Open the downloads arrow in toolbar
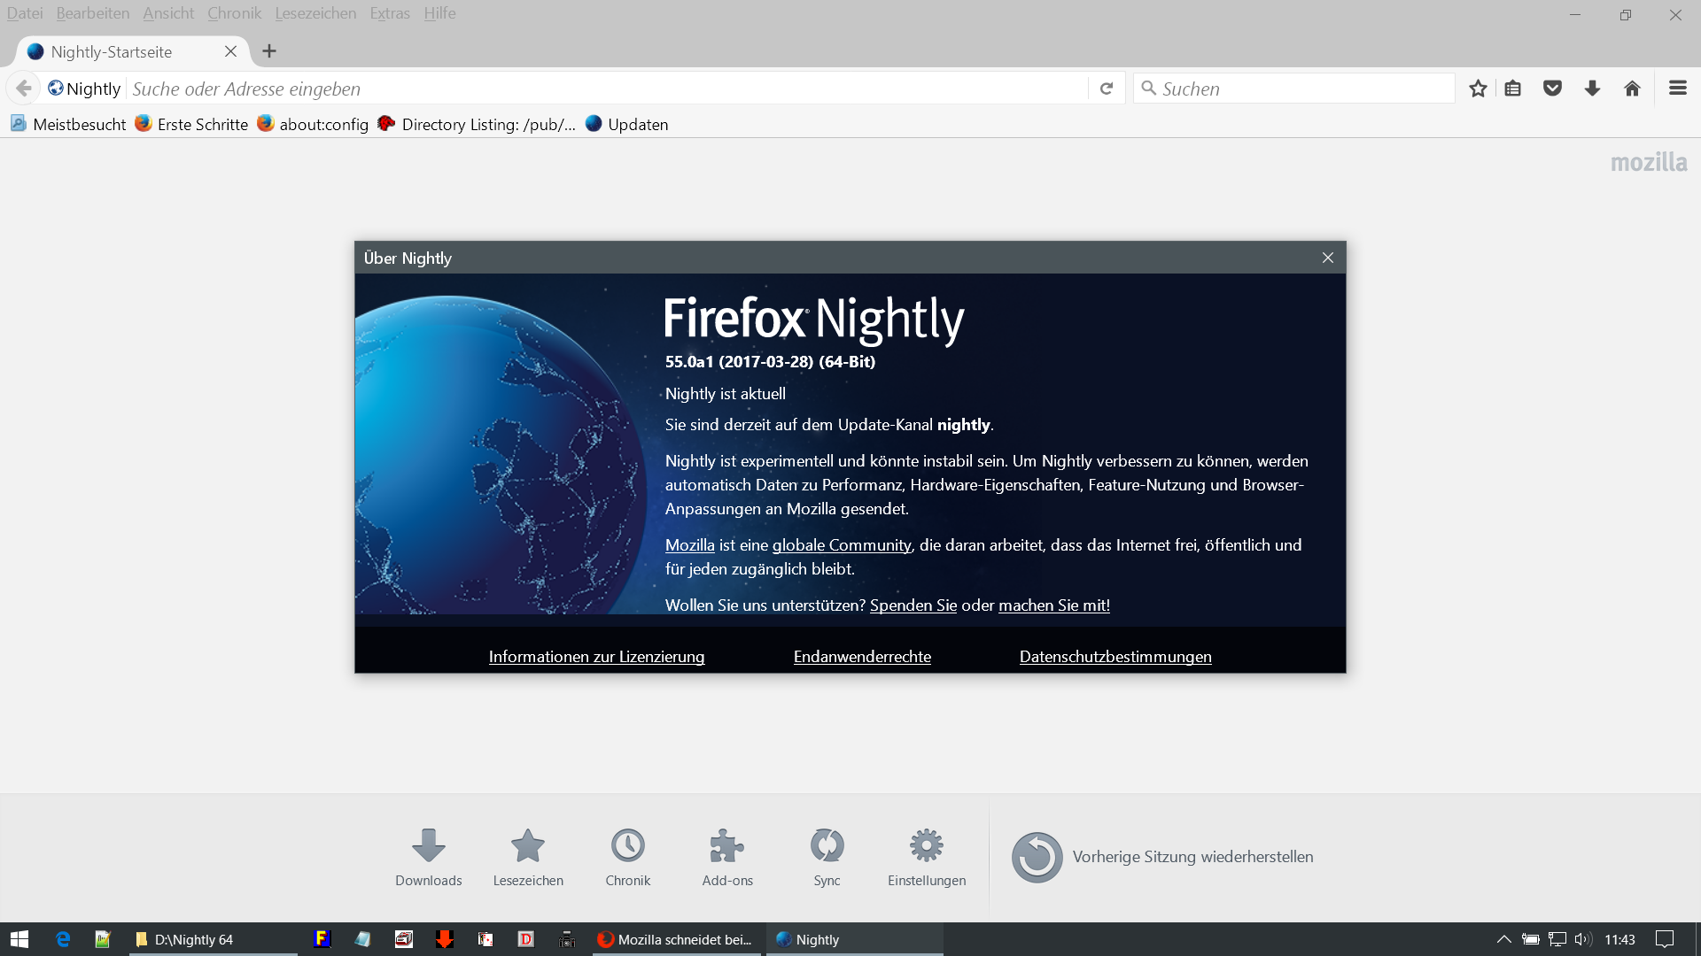Viewport: 1701px width, 956px height. 1592,89
